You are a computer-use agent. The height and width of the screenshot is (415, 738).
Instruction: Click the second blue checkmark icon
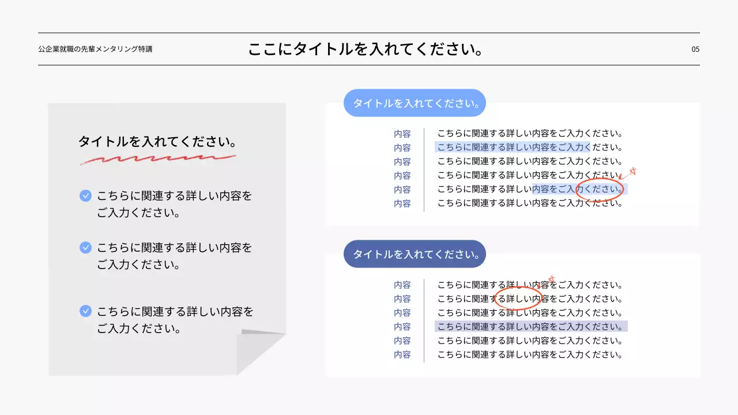[x=85, y=247]
